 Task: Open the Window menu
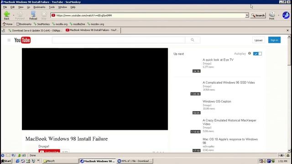pyautogui.click(x=63, y=7)
